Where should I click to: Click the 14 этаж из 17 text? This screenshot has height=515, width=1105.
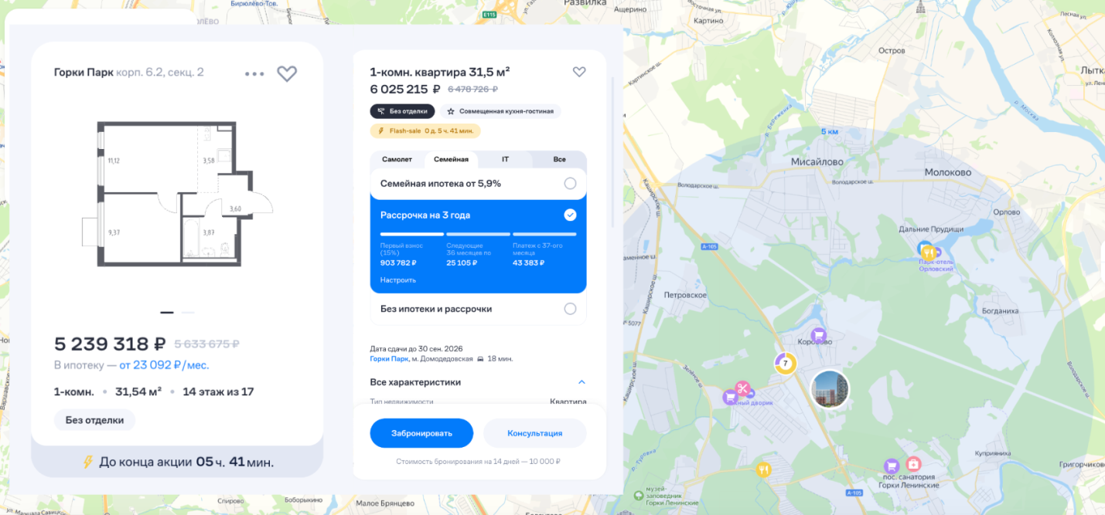click(x=218, y=391)
